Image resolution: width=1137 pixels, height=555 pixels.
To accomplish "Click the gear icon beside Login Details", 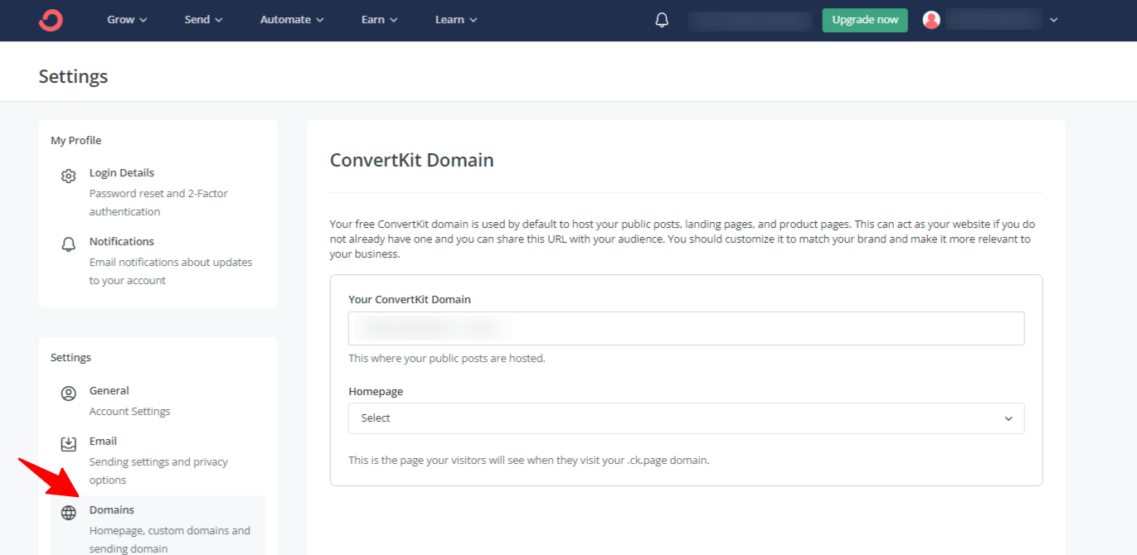I will pos(68,176).
